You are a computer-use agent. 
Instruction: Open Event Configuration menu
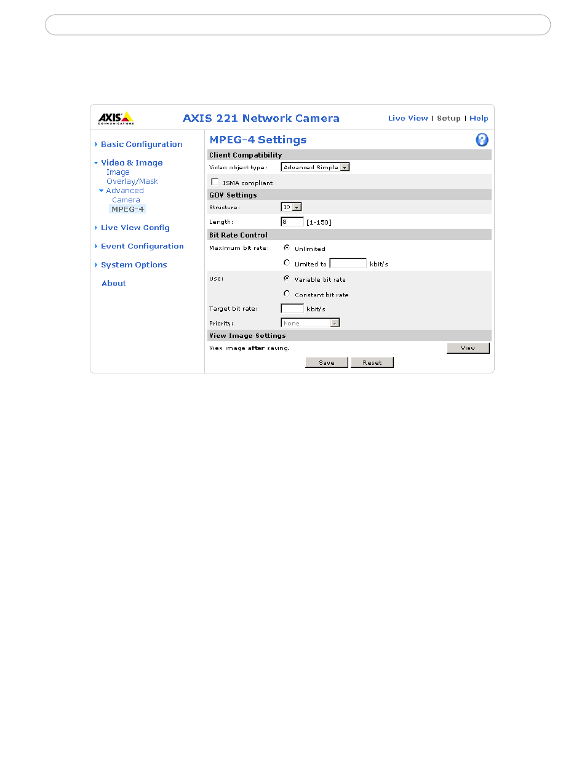142,246
